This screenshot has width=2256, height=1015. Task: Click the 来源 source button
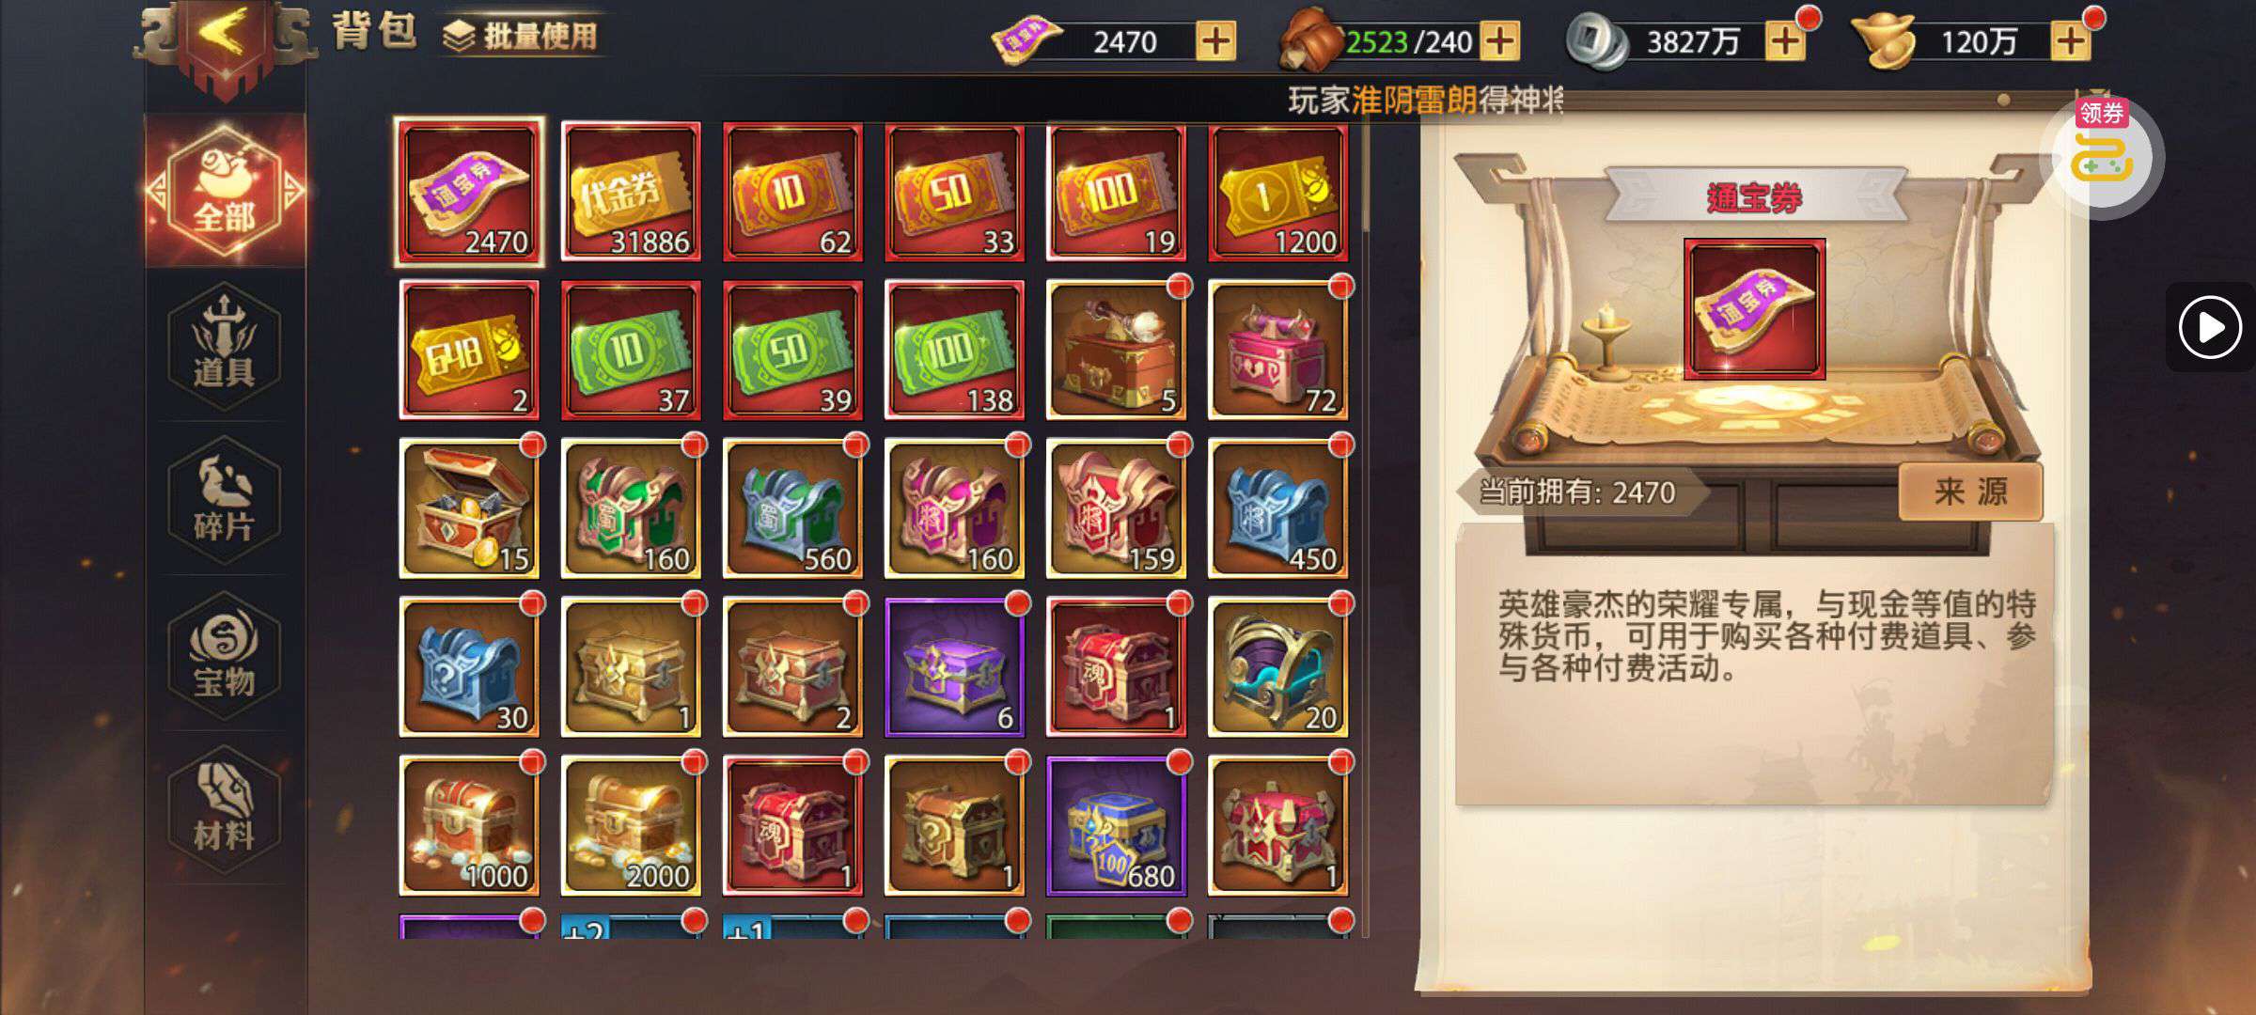[x=1970, y=492]
